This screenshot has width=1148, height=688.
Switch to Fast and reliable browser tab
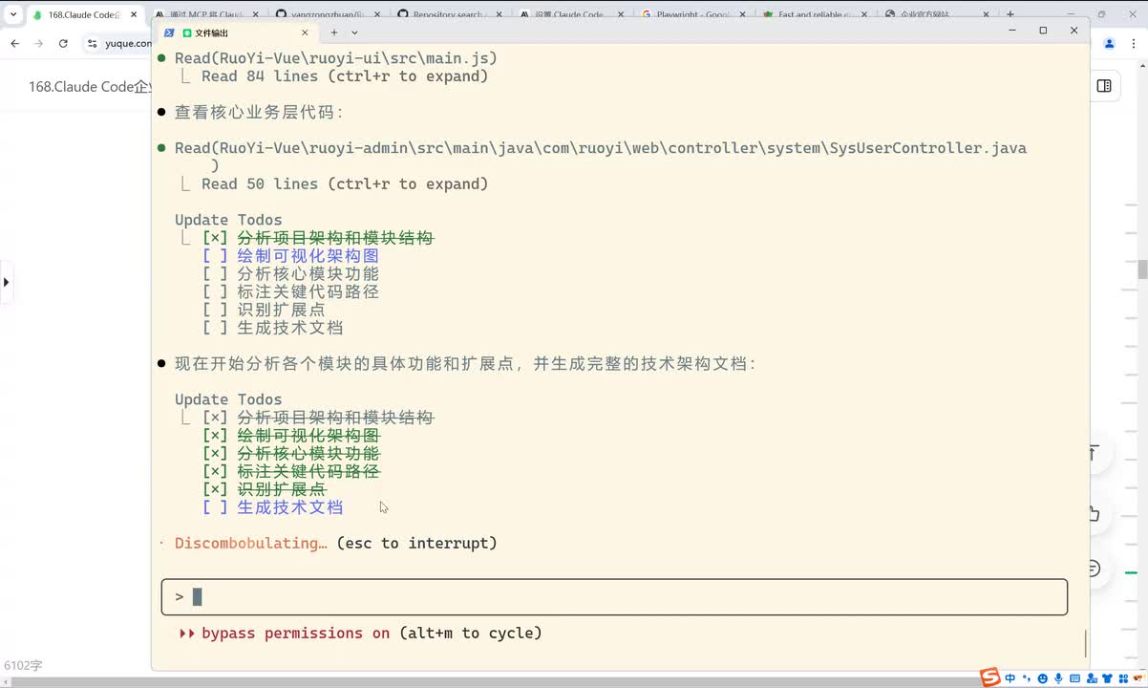coord(816,15)
